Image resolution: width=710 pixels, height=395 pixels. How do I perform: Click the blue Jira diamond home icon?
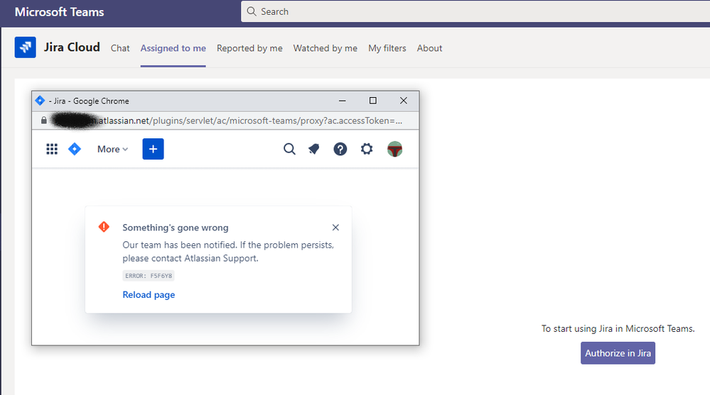coord(75,149)
